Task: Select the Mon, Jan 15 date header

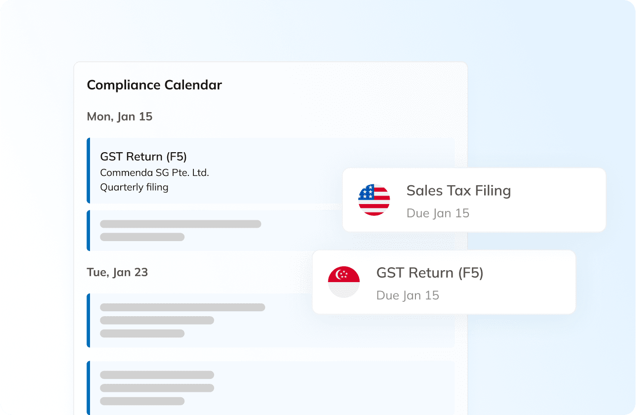Action: tap(120, 117)
